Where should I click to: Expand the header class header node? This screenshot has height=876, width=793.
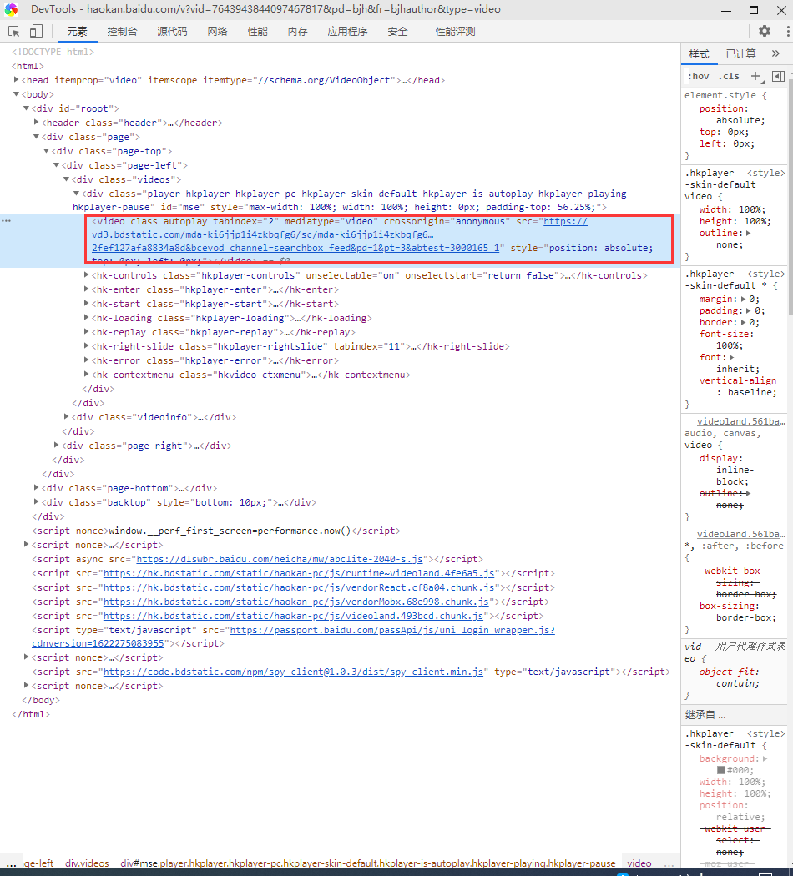coord(37,123)
